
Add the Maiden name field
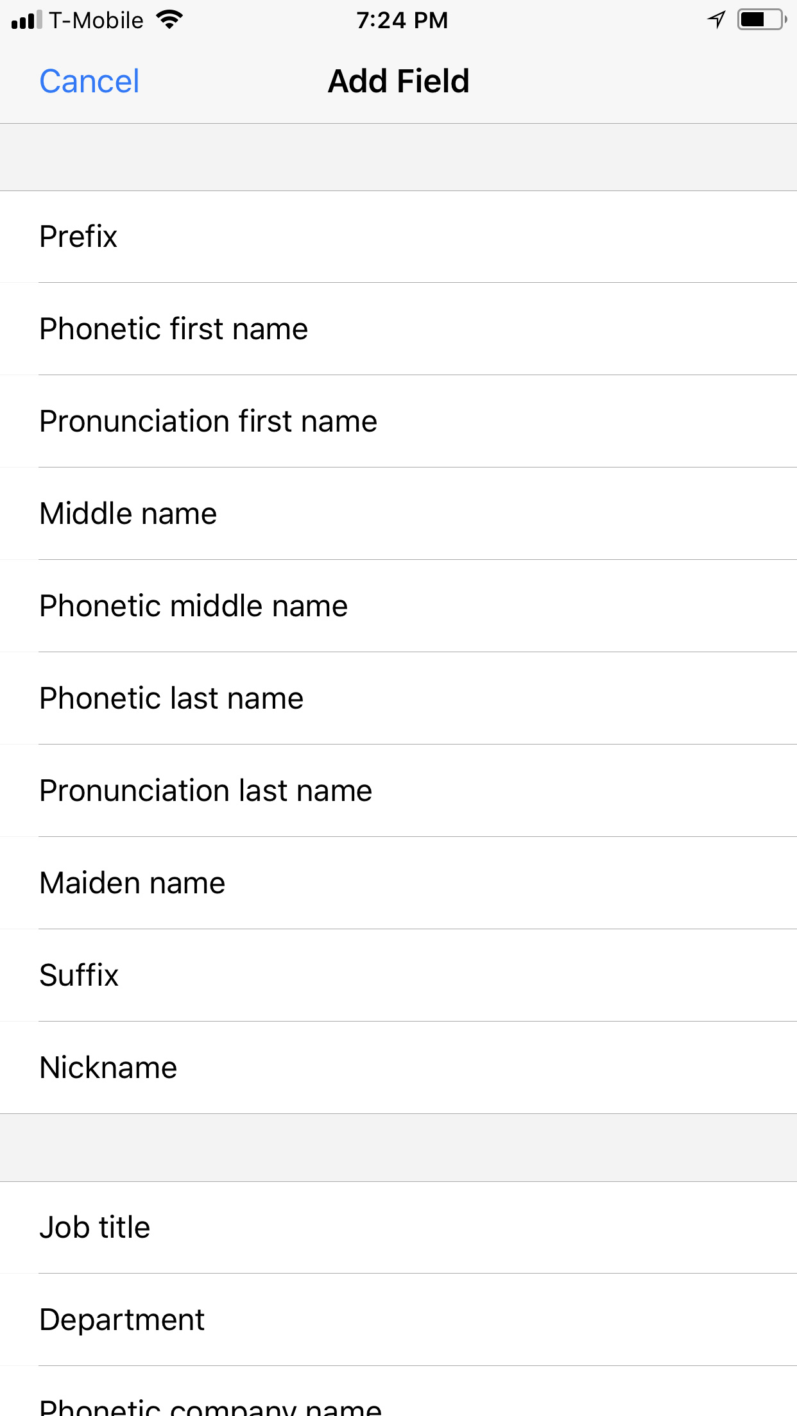398,883
